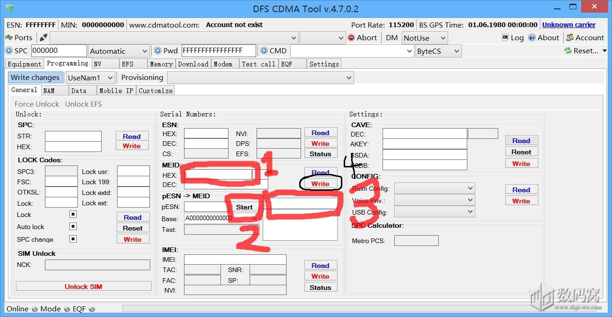This screenshot has height=317, width=612.
Task: Click the Write changes button
Action: click(x=35, y=78)
